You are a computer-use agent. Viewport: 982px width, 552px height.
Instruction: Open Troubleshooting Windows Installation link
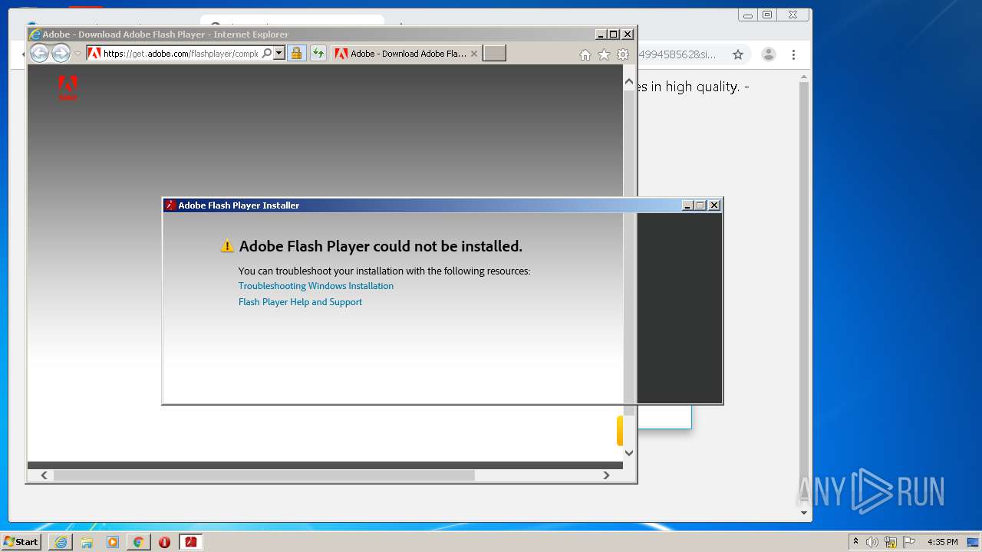coord(316,286)
